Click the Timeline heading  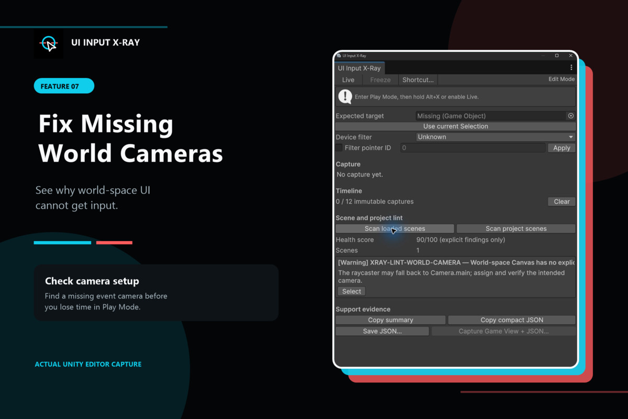[349, 191]
